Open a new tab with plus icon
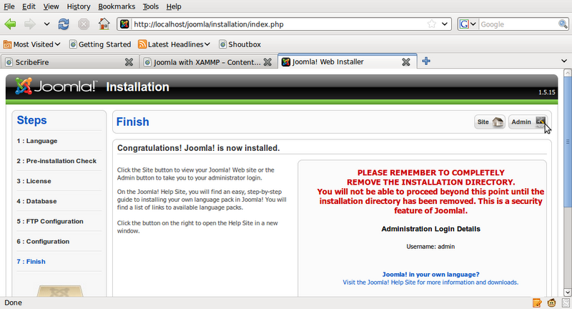This screenshot has width=572, height=309. pos(426,61)
